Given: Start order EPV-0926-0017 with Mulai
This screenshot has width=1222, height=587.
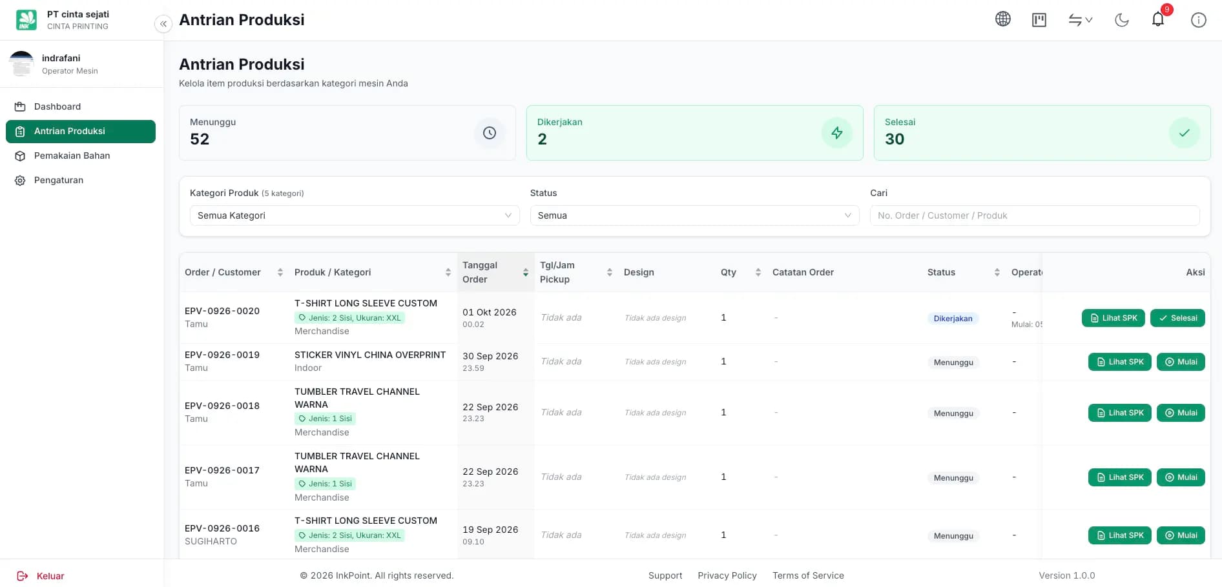Looking at the screenshot, I should (x=1181, y=477).
